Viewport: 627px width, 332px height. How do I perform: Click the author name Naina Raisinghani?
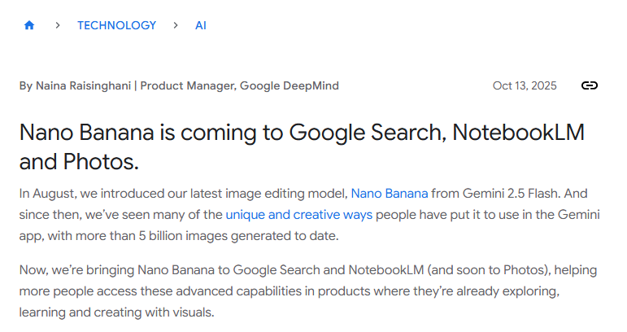(x=84, y=86)
